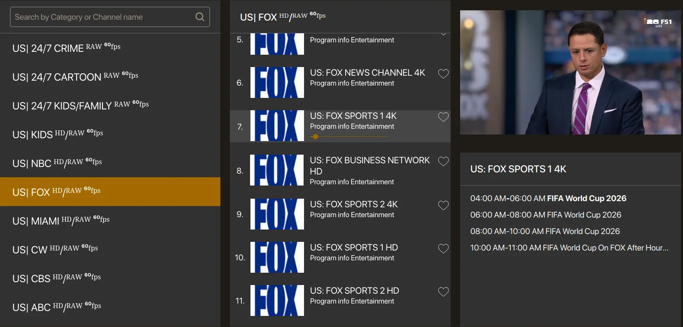Focus the Search by Category or Channel field
Screen dimensions: 683x327
[x=110, y=17]
